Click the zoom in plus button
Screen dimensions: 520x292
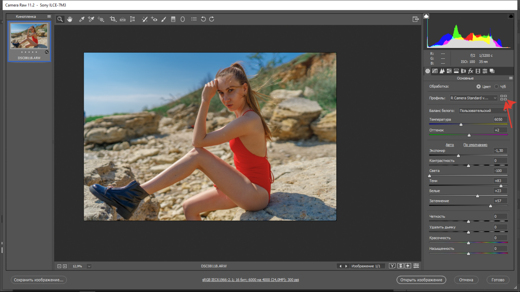[65, 266]
